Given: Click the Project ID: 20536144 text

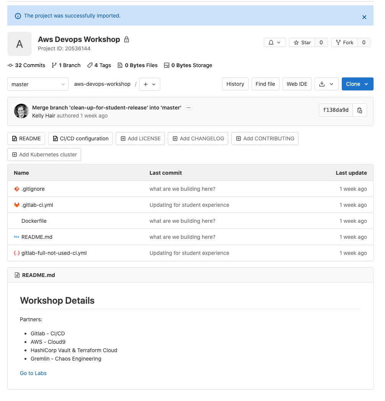Looking at the screenshot, I should click(x=64, y=48).
